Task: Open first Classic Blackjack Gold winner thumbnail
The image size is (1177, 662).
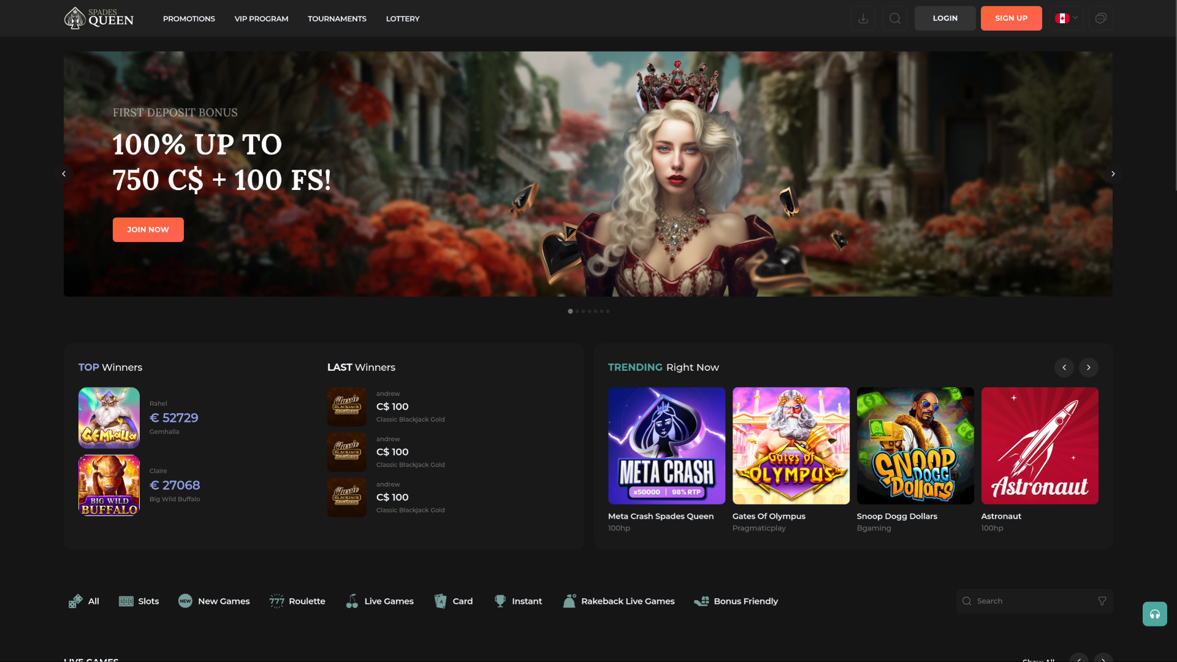Action: [347, 407]
